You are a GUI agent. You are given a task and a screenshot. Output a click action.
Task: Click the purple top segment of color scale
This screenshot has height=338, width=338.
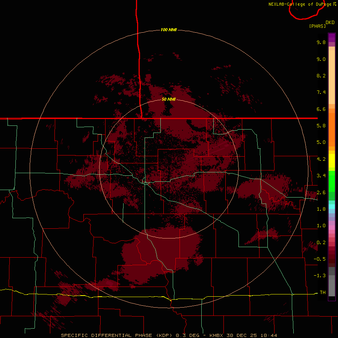tap(332, 38)
